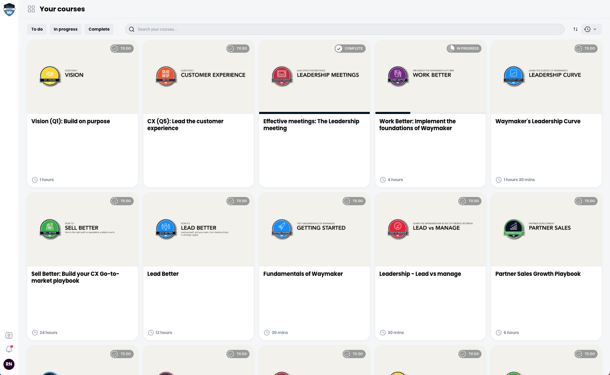Click the Vision badge icon
The image size is (610, 375).
pos(50,76)
